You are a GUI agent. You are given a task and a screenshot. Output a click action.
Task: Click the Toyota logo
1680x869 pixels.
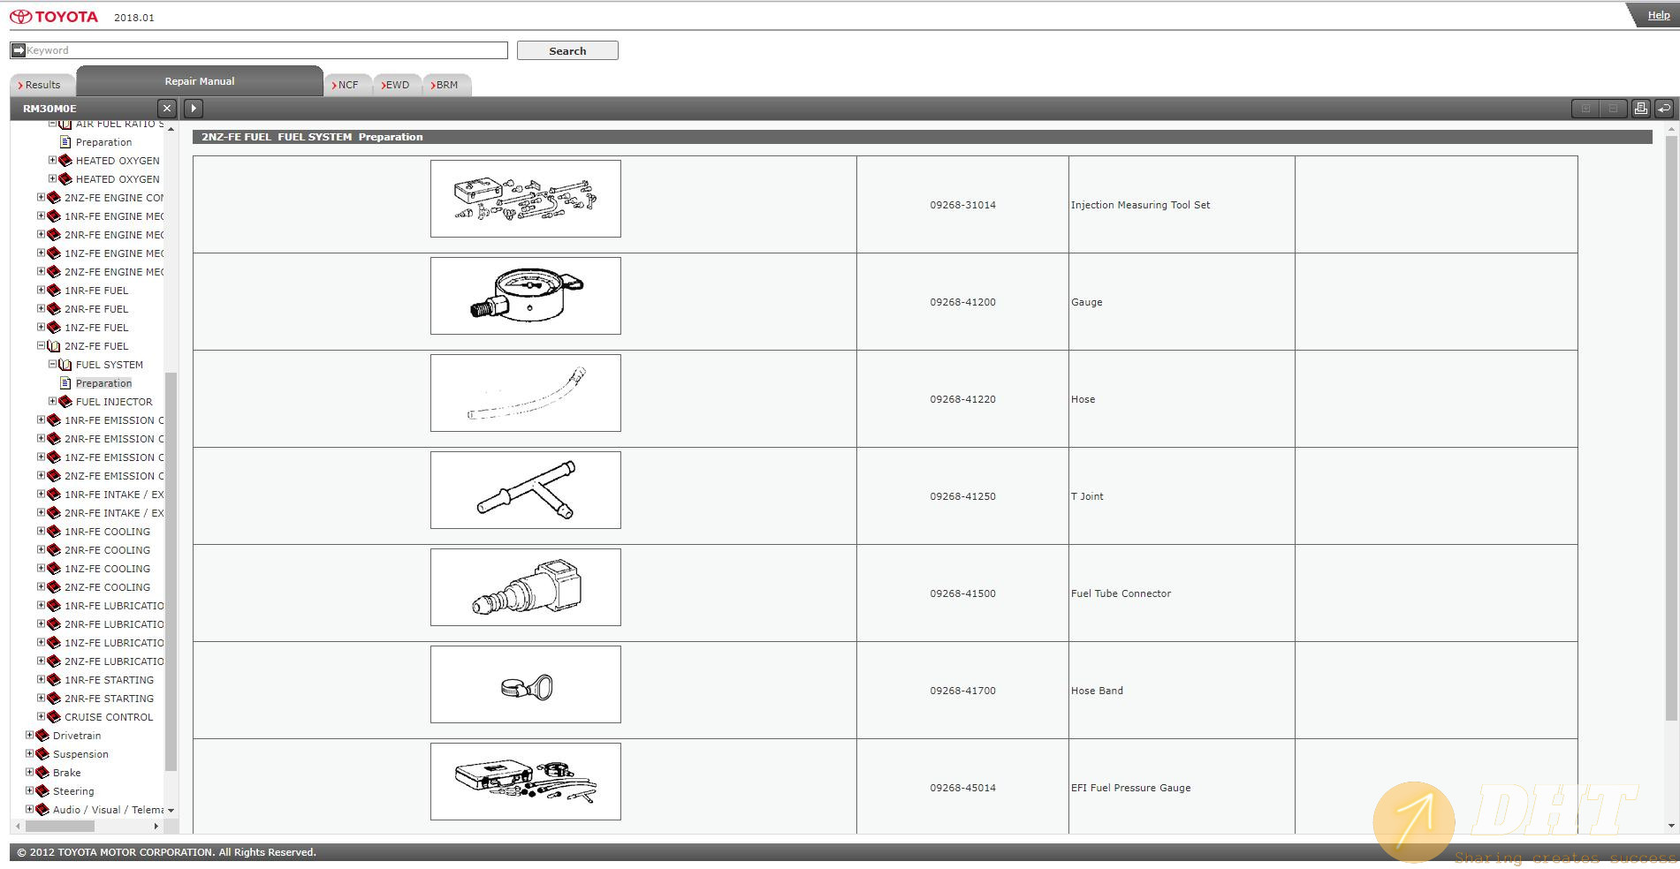54,17
